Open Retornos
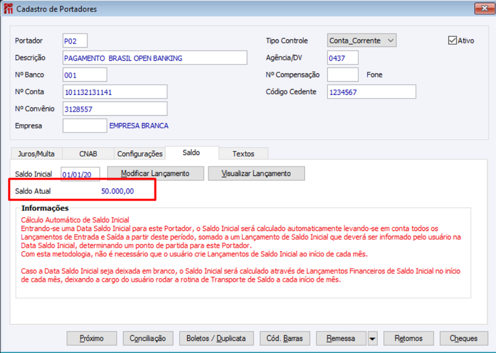Screen dimensions: 496x353 pos(409,339)
